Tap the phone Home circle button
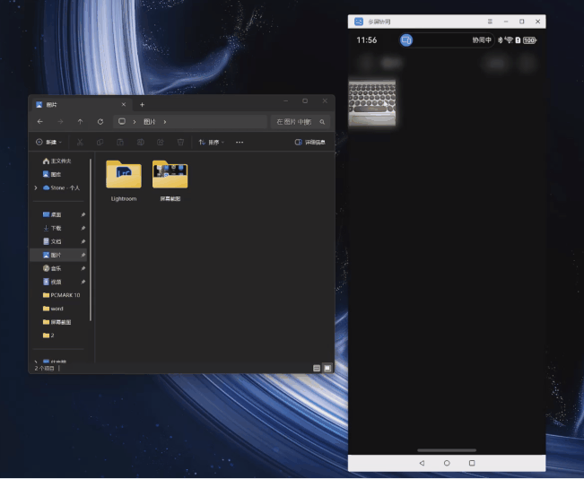Screen dimensions: 584x479 (x=447, y=463)
